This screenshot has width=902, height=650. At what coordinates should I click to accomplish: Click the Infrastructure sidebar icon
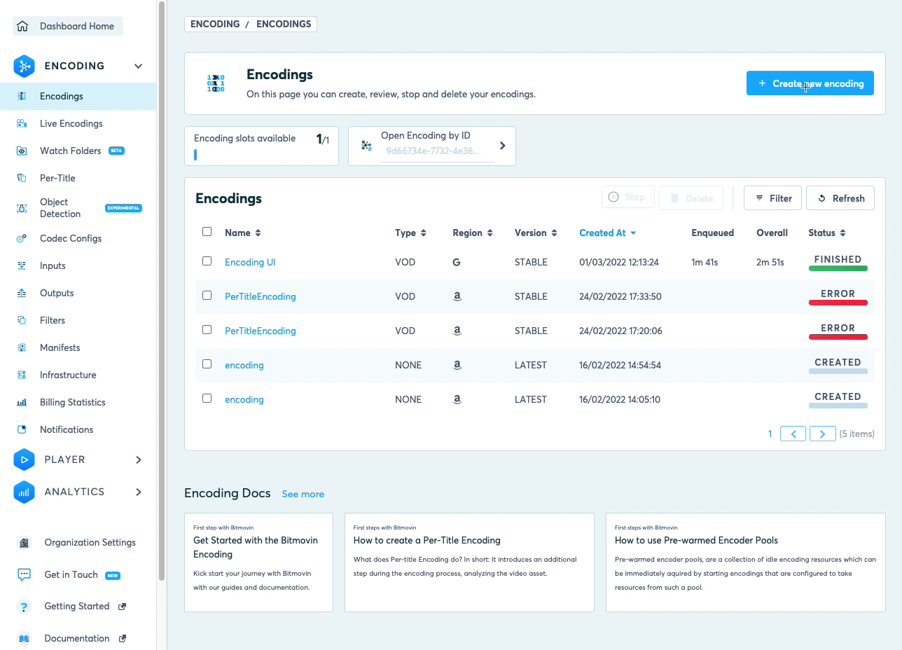click(x=22, y=375)
